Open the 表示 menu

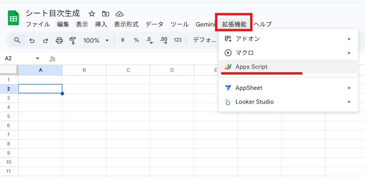[82, 24]
